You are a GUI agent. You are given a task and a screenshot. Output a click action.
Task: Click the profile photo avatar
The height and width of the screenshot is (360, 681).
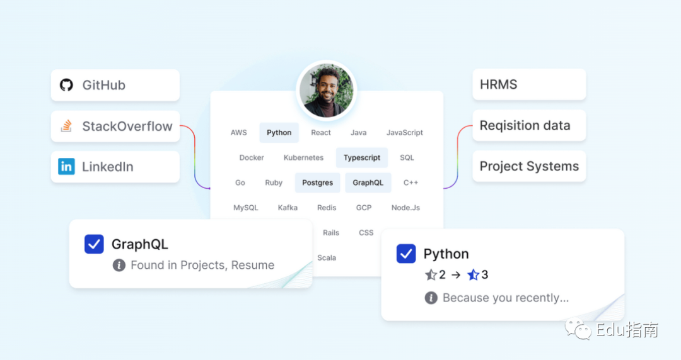(x=327, y=91)
